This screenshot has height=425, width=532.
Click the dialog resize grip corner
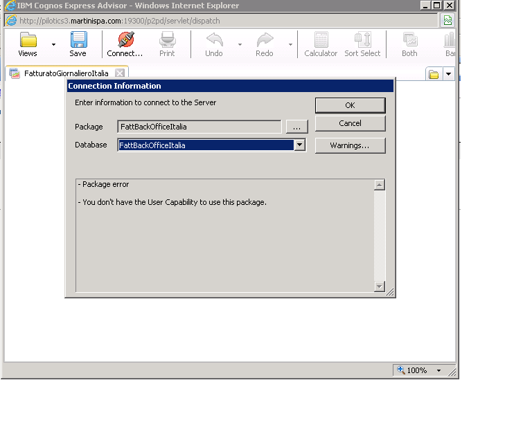pyautogui.click(x=390, y=292)
